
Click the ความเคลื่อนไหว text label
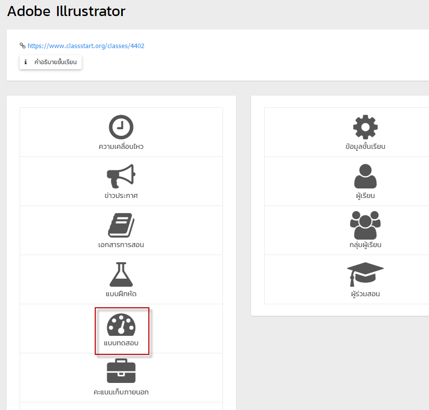point(121,146)
